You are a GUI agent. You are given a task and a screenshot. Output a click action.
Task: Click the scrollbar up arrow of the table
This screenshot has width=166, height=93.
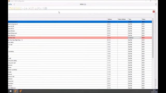click(x=153, y=19)
